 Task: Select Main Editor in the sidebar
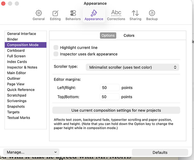point(26,73)
